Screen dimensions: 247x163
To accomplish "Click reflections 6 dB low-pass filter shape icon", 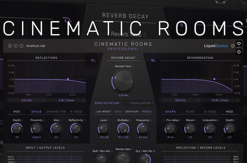I will [x=93, y=60].
